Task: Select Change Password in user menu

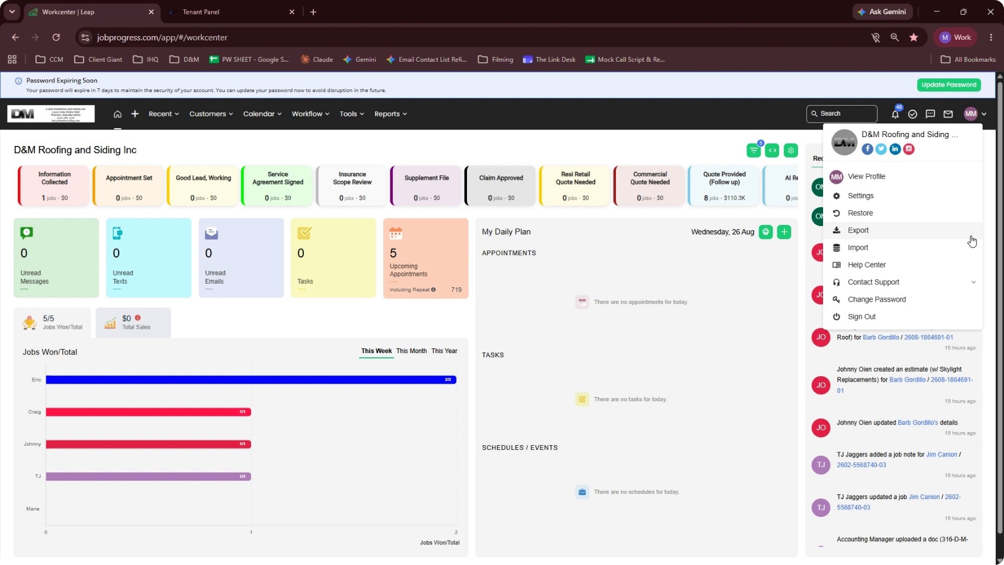Action: [903, 300]
